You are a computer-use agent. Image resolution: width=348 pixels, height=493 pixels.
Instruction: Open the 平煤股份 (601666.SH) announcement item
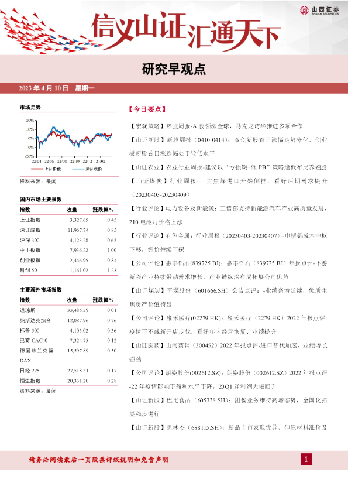click(x=228, y=297)
